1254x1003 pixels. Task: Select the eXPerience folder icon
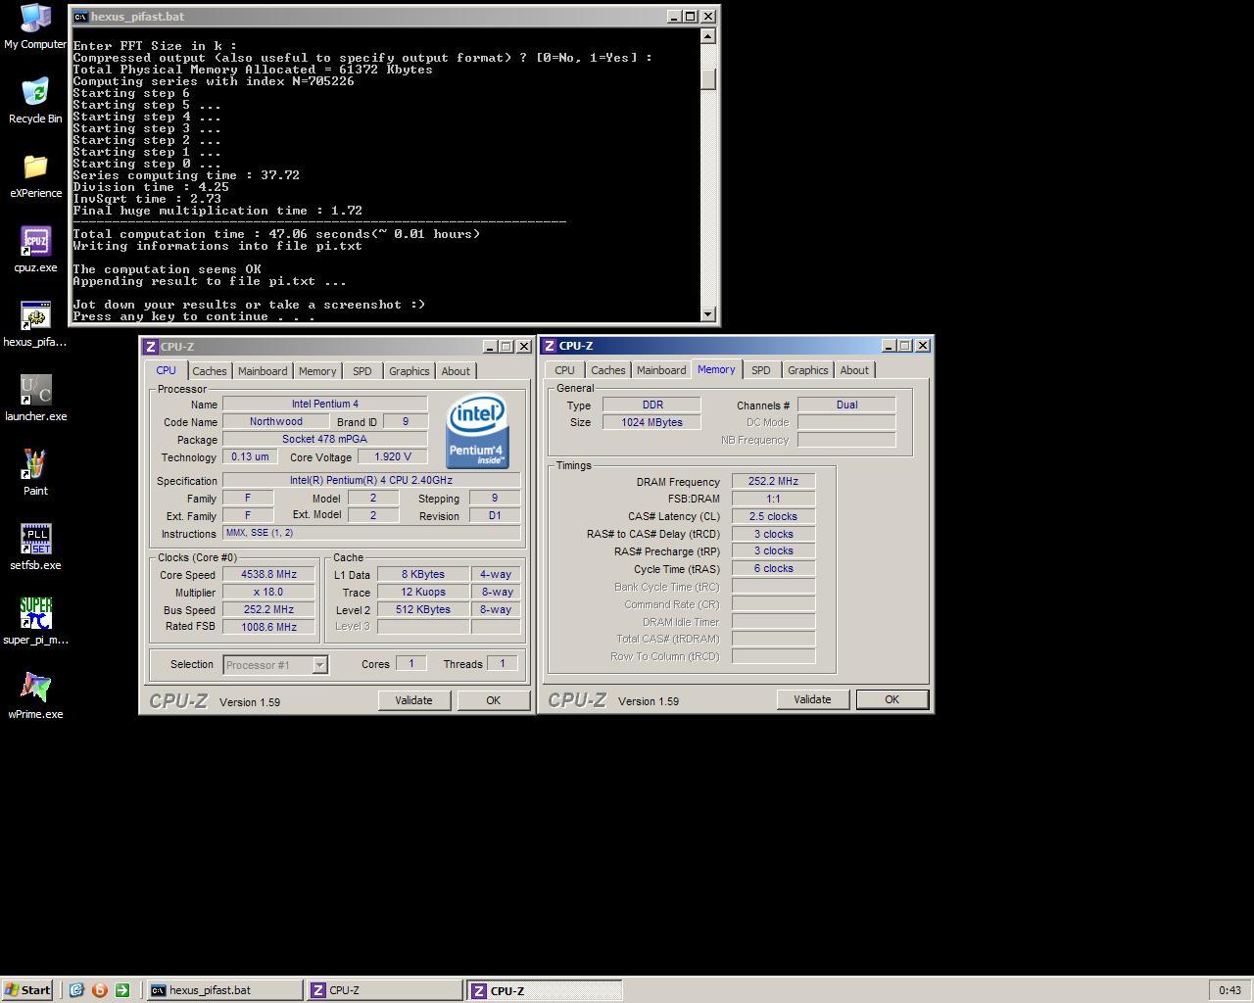pos(35,167)
